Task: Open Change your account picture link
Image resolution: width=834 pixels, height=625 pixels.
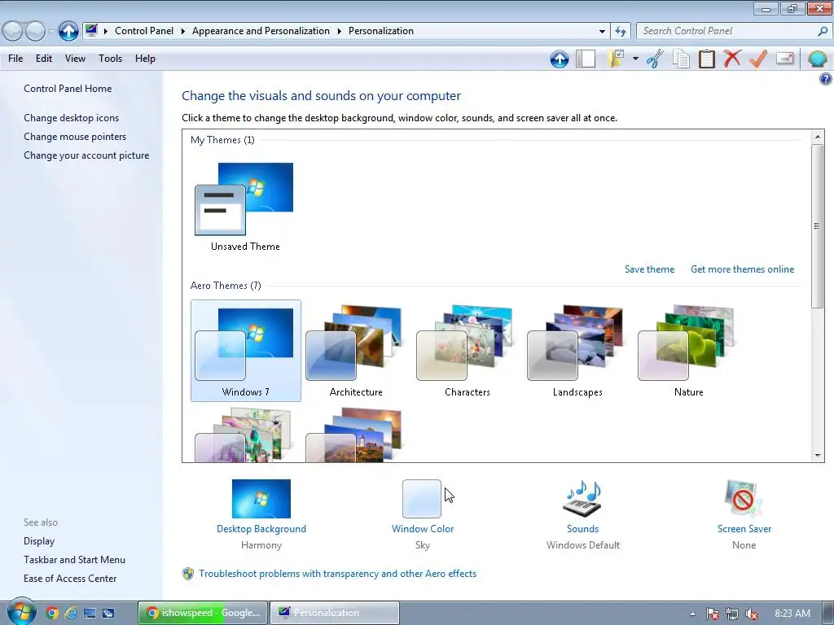Action: pyautogui.click(x=86, y=155)
